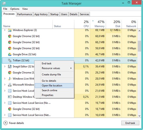Image resolution: width=143 pixels, height=130 pixels.
Task: Click the Chrome icon in the 29,2 MB row
Action: (10, 73)
